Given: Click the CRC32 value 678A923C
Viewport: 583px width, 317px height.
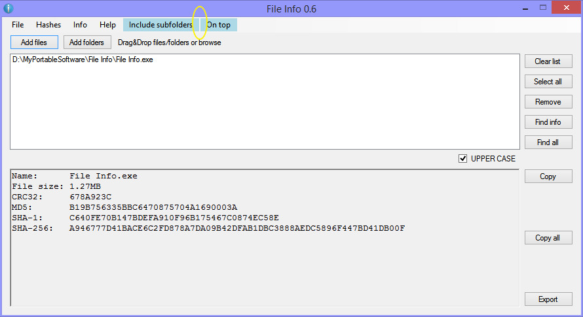Looking at the screenshot, I should point(90,197).
